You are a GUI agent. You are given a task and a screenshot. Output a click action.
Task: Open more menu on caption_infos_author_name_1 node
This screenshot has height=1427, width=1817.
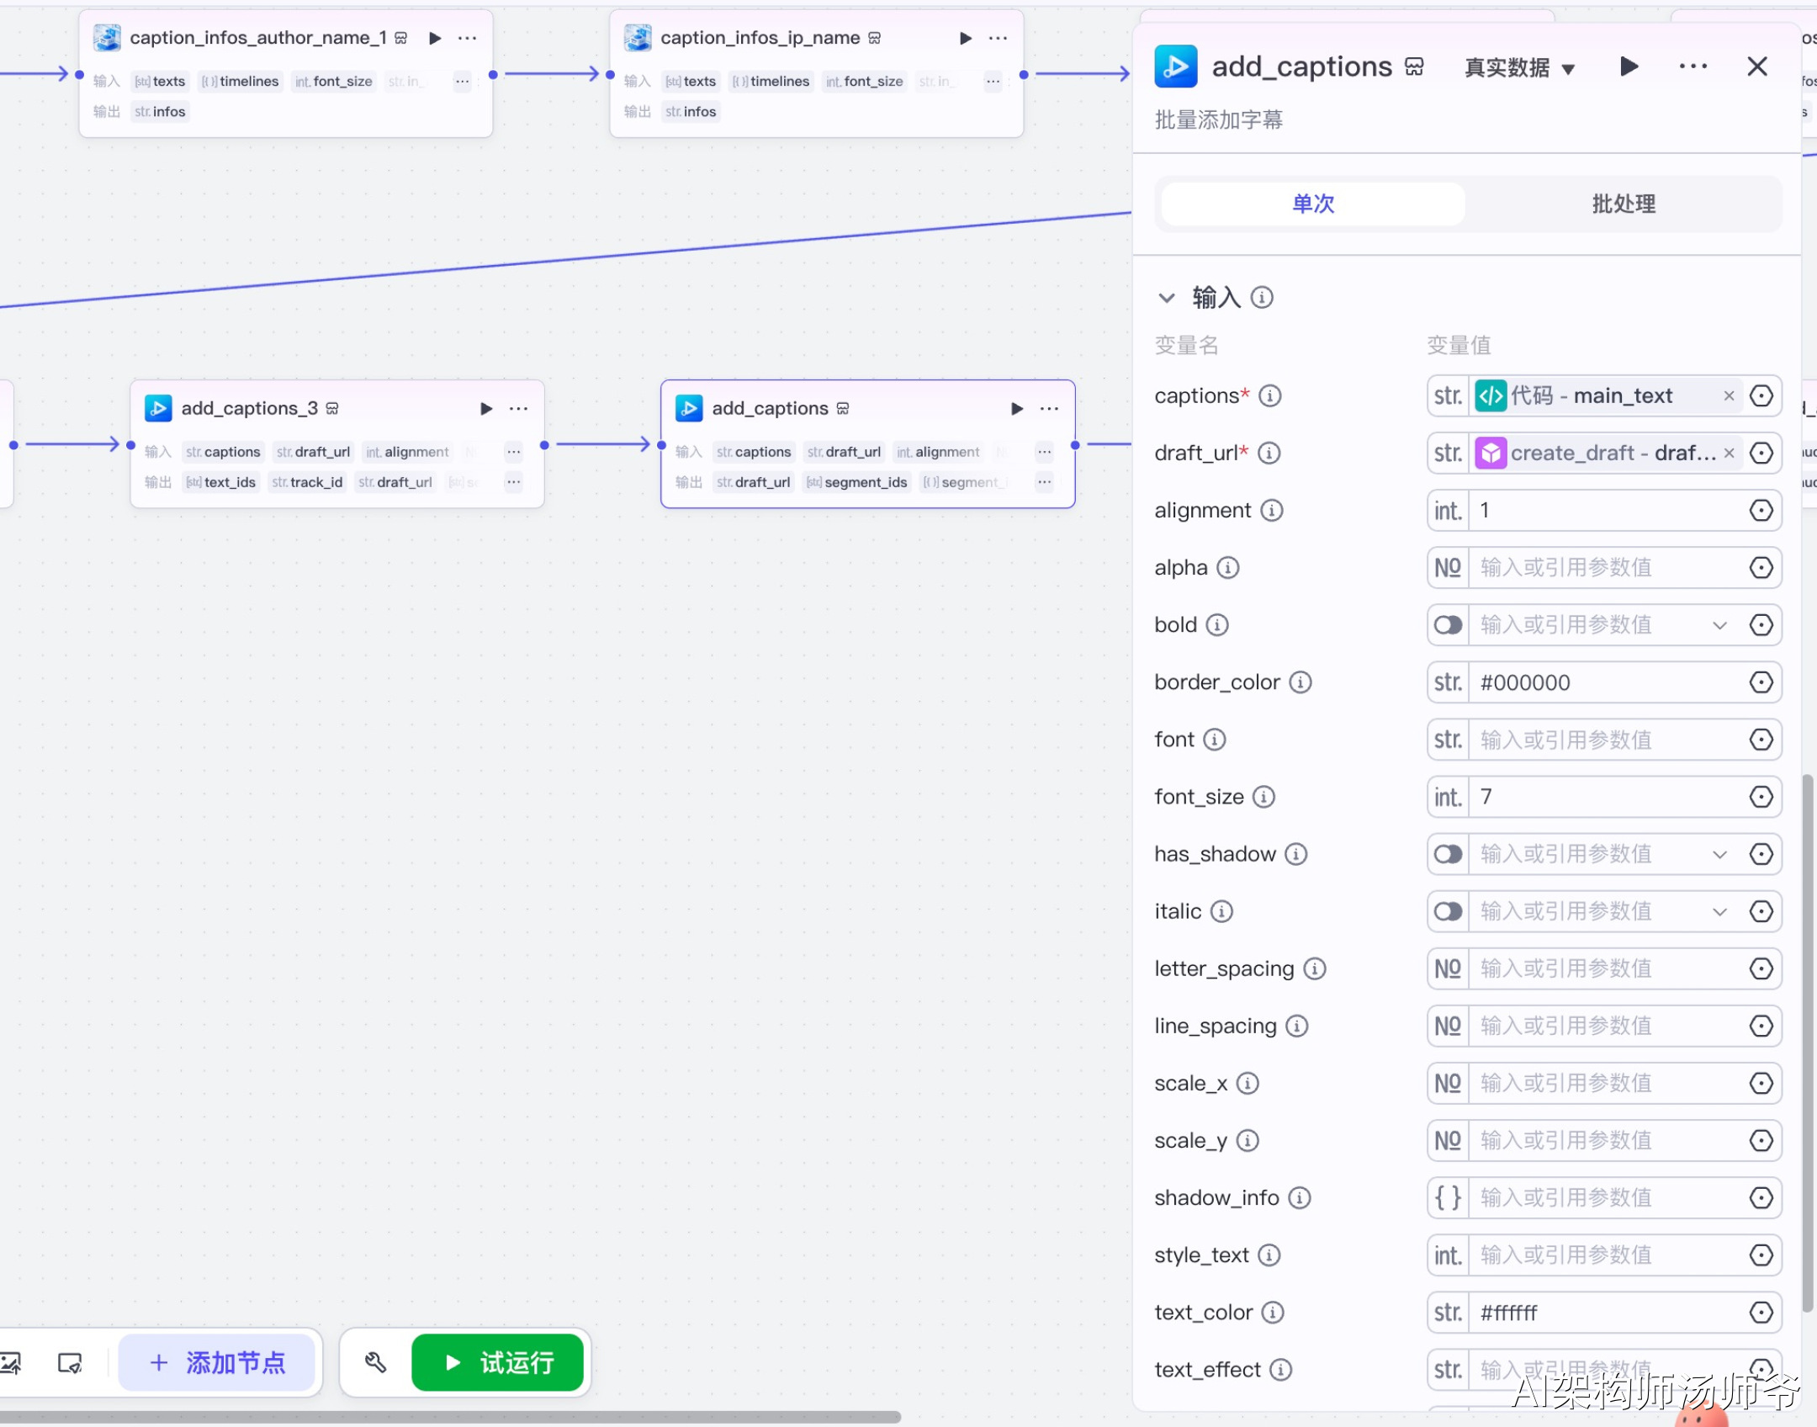[468, 38]
